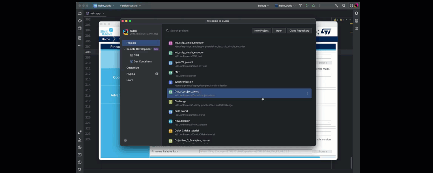The image size is (433, 173).
Task: Open the Debug build profile dropdown
Action: 263,6
